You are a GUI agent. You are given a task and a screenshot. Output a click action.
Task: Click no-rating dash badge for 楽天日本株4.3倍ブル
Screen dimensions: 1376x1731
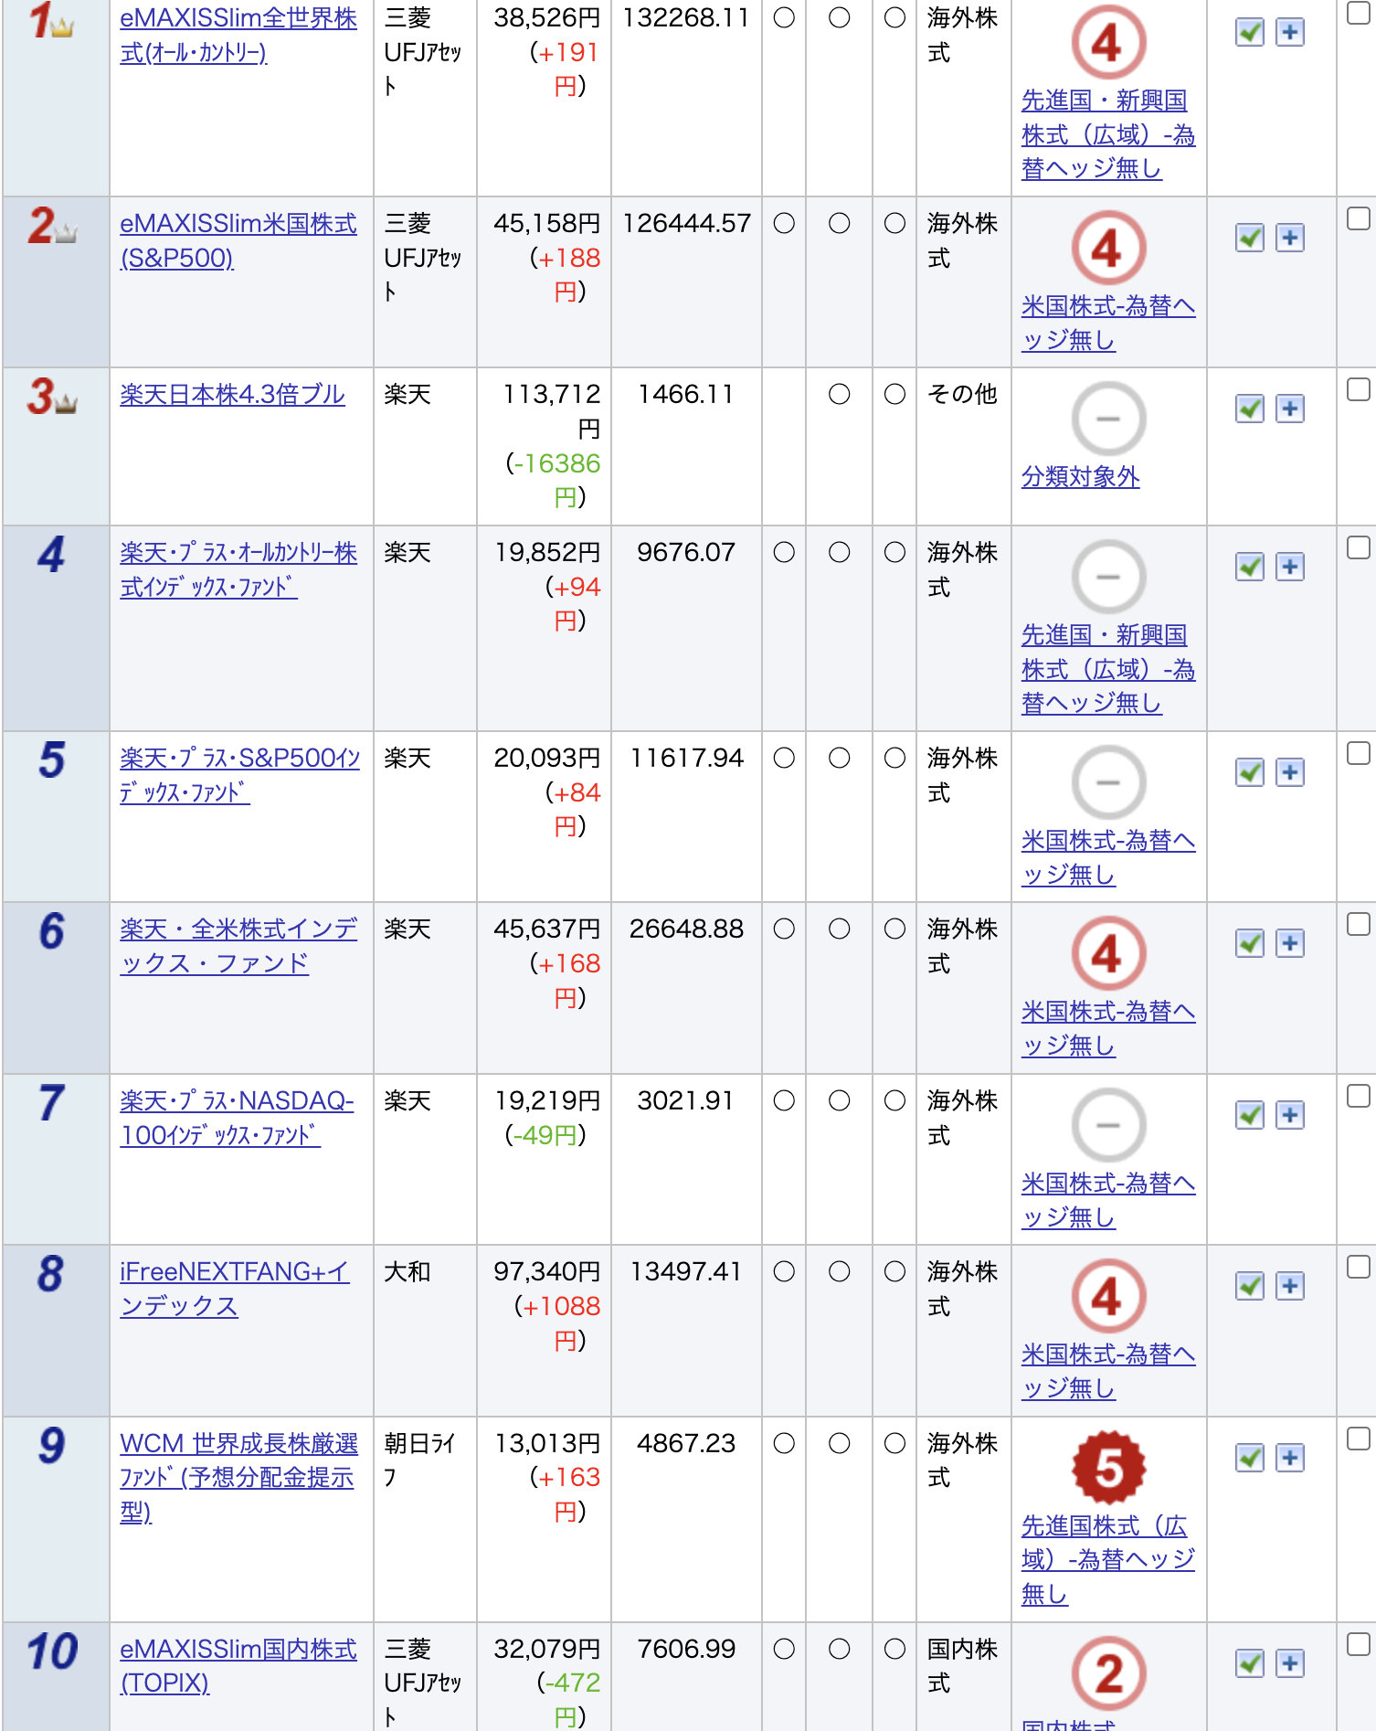coord(1107,419)
